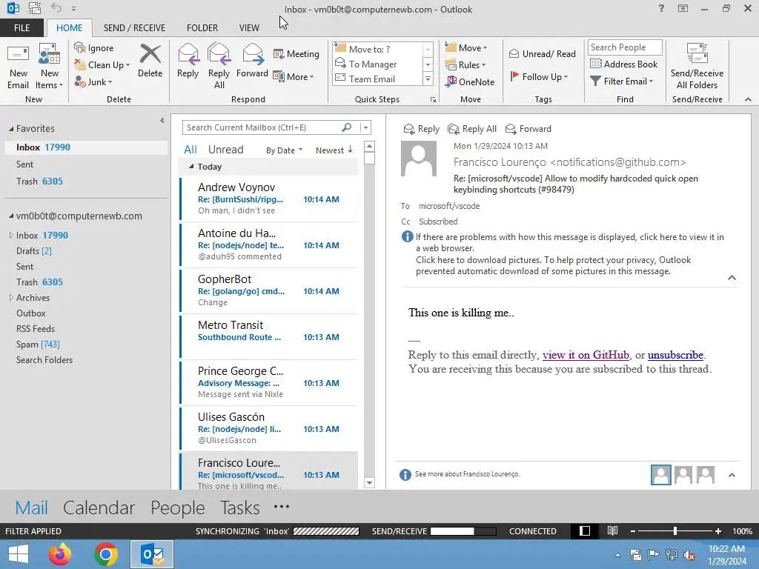Open the Follow Up flag dropdown
The image size is (759, 569).
[x=539, y=76]
